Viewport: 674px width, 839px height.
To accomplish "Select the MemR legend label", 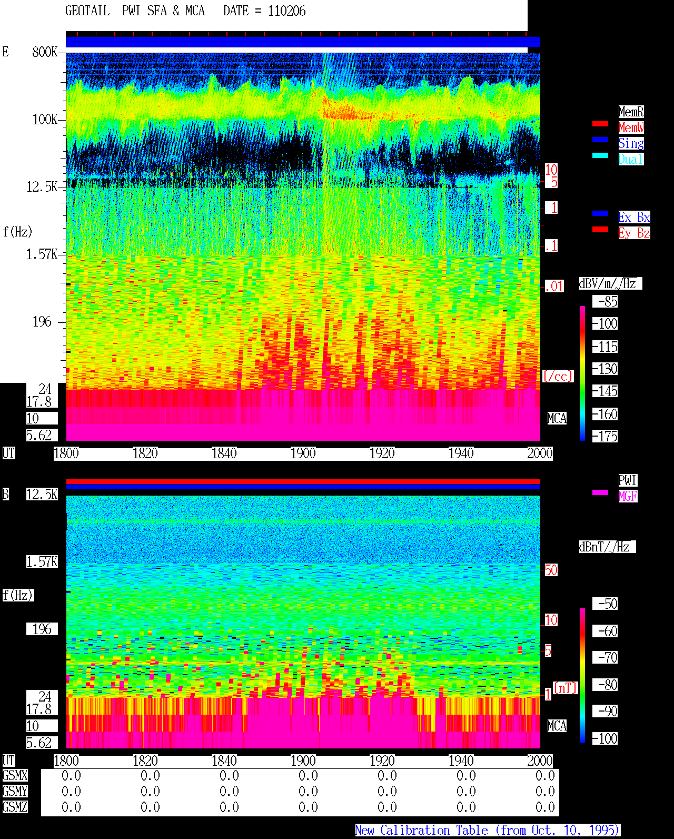I will (x=631, y=112).
